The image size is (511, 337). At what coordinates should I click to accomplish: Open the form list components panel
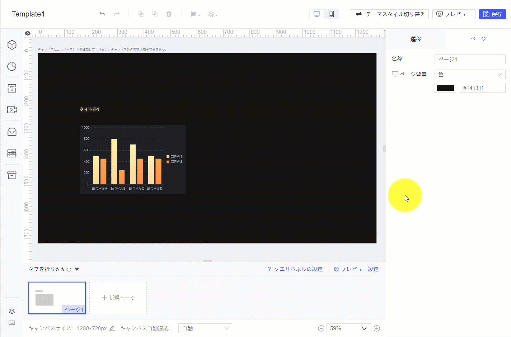12,153
